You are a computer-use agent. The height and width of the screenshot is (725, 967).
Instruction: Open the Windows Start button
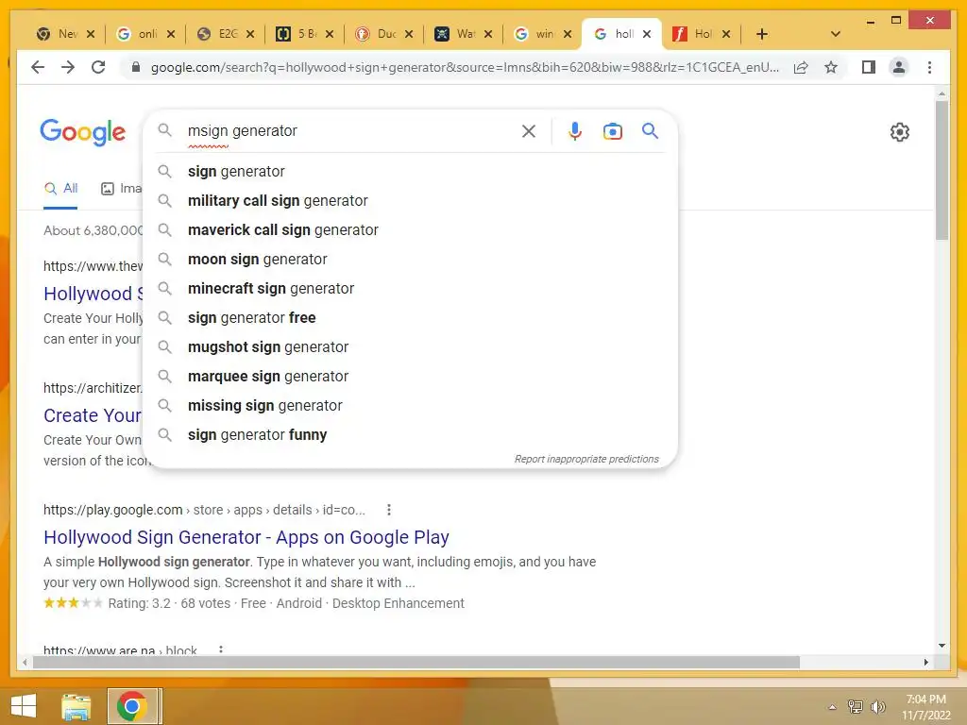24,706
